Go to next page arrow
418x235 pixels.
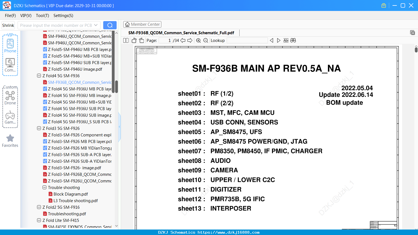(x=190, y=41)
